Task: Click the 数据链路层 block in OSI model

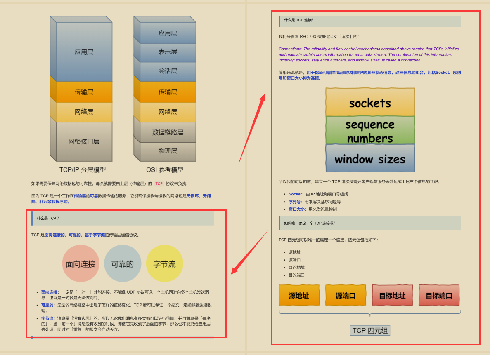Action: [x=168, y=132]
